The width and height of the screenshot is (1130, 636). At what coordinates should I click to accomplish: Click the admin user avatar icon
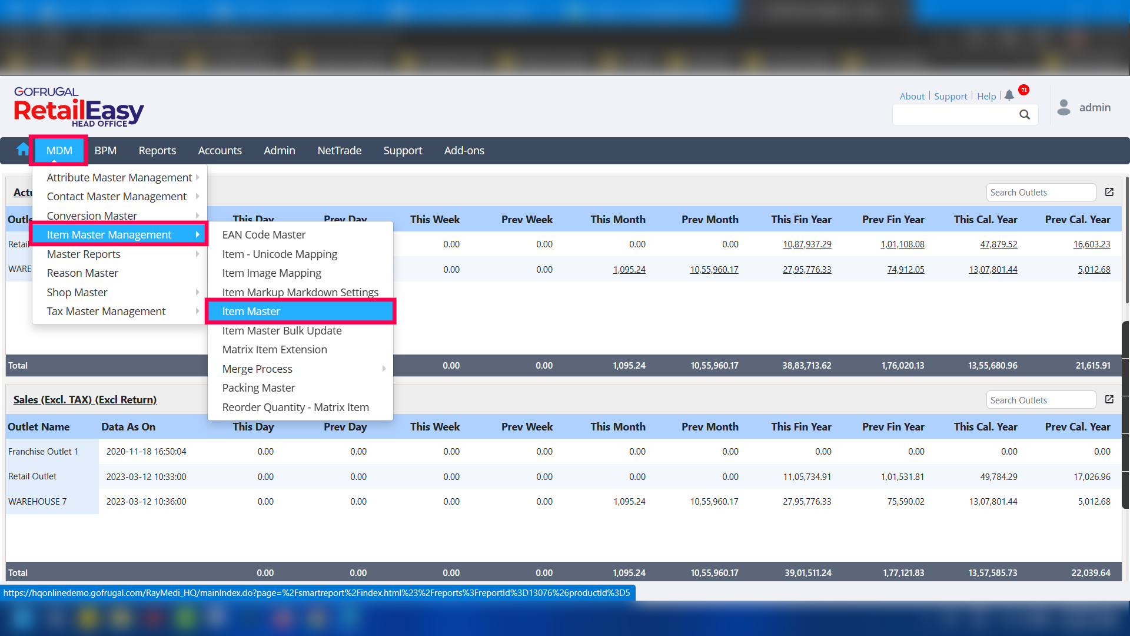(x=1063, y=107)
